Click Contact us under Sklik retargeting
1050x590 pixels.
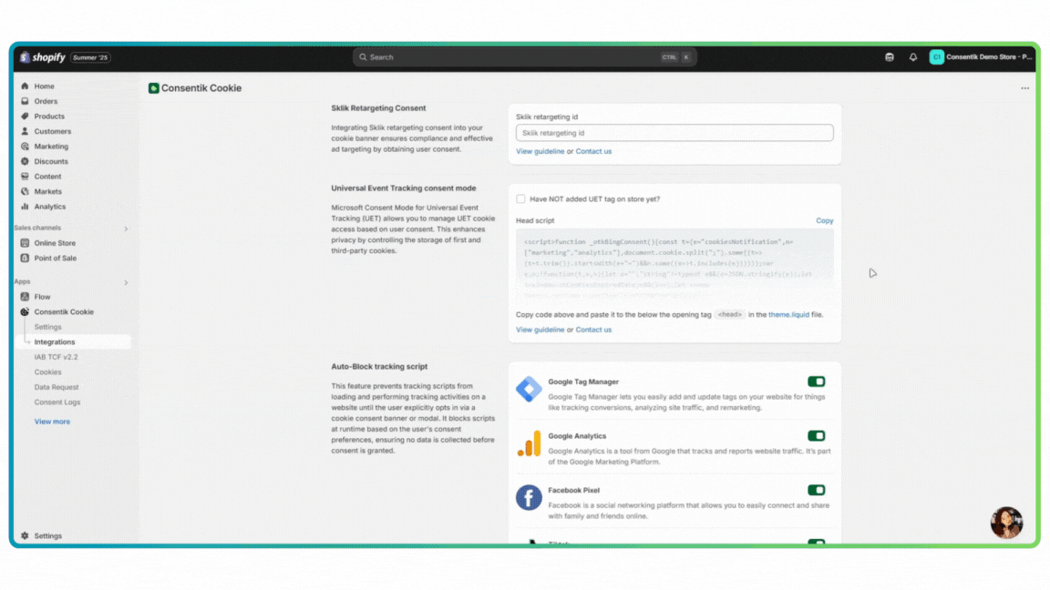pos(593,151)
